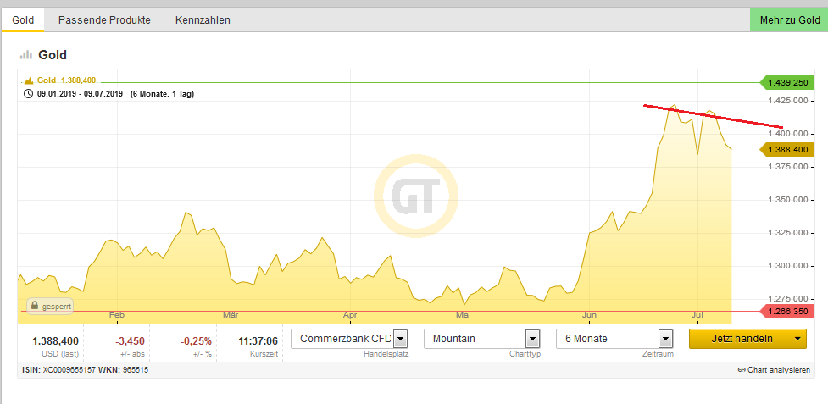Click the Apr label on the x-axis
Image resolution: width=828 pixels, height=404 pixels.
coord(350,315)
